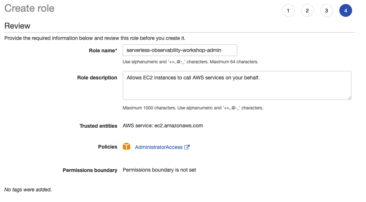Click the 'Maximum 64 characters' hint text
This screenshot has height=202, width=366.
(x=234, y=62)
